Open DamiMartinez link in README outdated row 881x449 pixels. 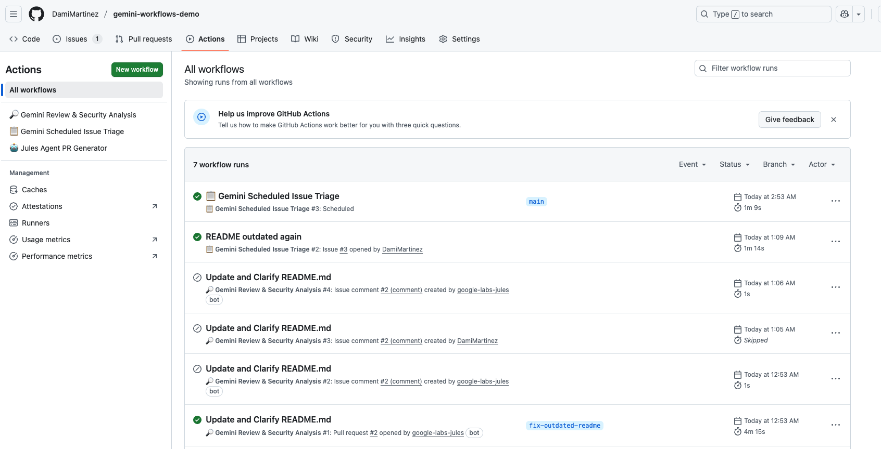tap(402, 249)
